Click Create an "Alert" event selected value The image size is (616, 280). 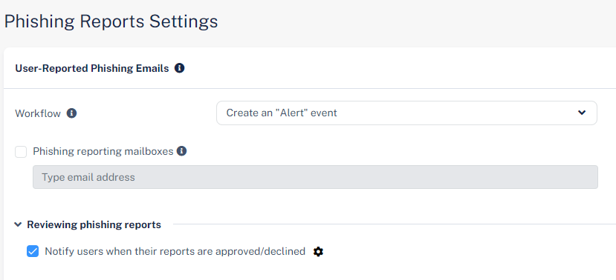[282, 113]
